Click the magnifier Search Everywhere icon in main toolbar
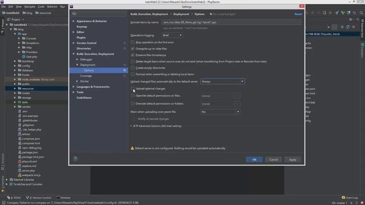 [361, 13]
